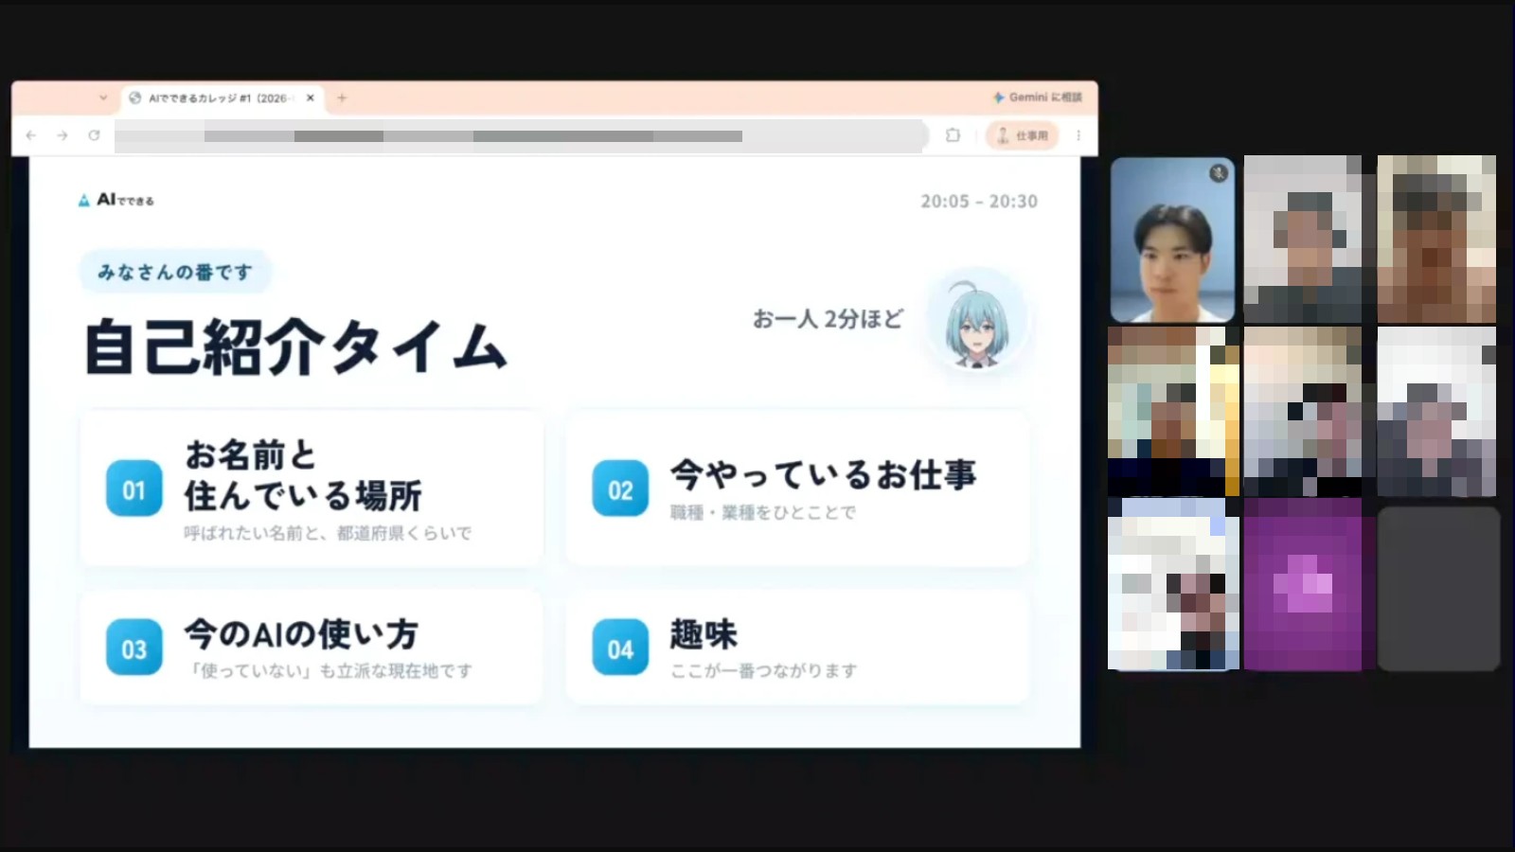Click the AIでできる logo
The width and height of the screenshot is (1515, 852).
[x=116, y=200]
